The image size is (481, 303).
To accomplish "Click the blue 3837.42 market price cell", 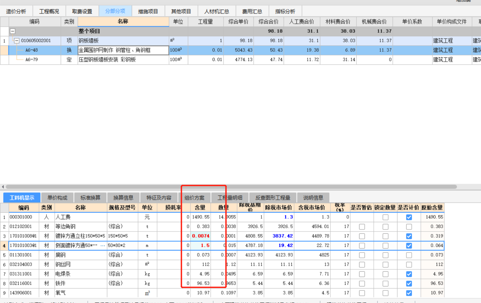I will click(279, 236).
